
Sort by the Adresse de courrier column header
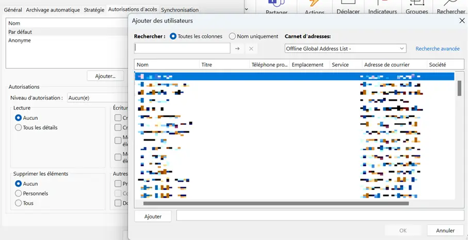[x=394, y=65]
